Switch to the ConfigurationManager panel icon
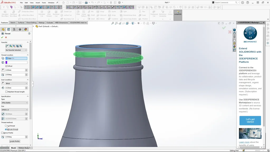270x152 pixels. click(x=14, y=30)
